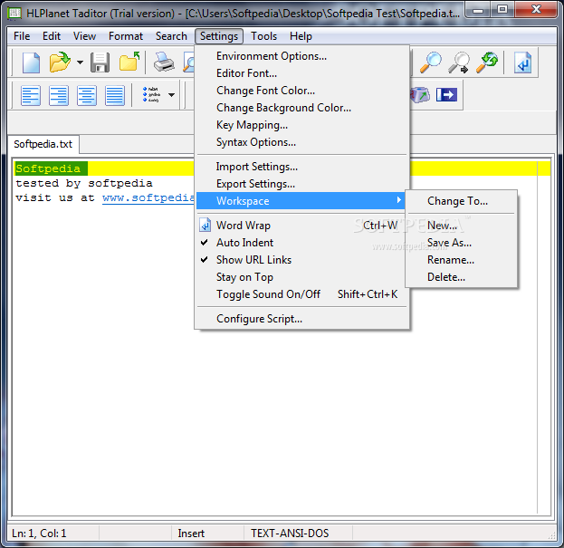Click Toggle Sound On/Off item
Viewport: 564px width, 548px height.
tap(301, 294)
